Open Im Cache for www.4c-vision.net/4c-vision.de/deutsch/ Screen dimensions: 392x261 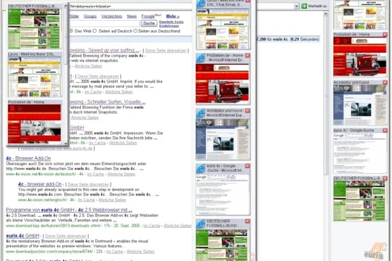(95, 174)
